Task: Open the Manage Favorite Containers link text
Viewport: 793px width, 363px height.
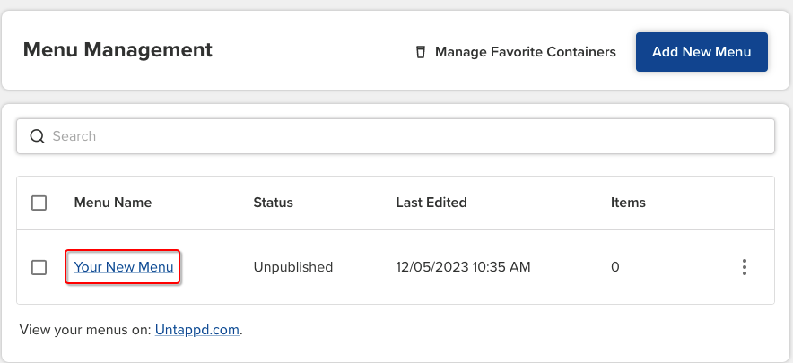Action: pyautogui.click(x=525, y=52)
